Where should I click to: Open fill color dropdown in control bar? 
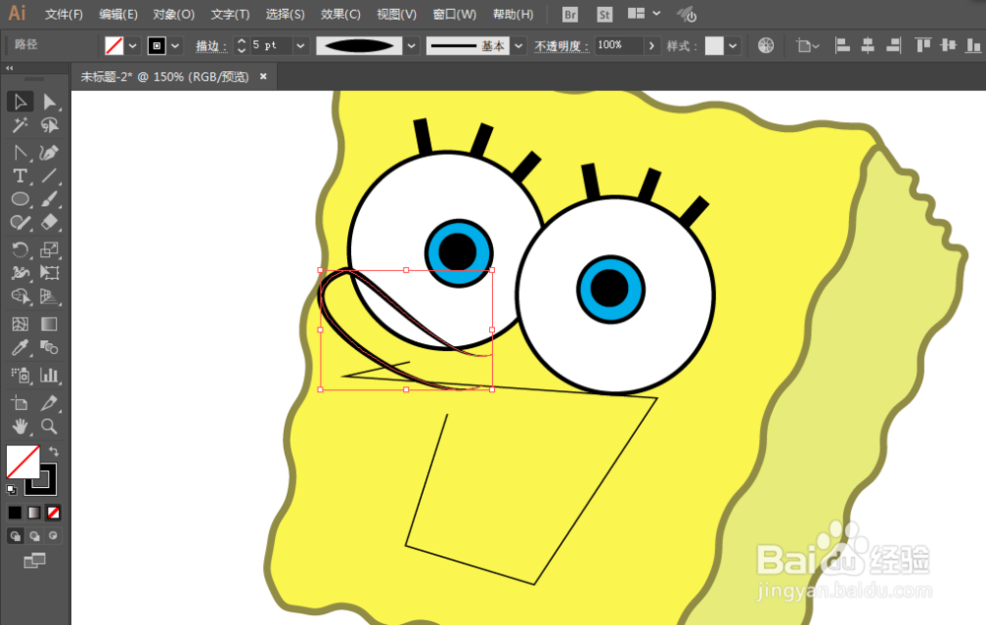coord(133,46)
